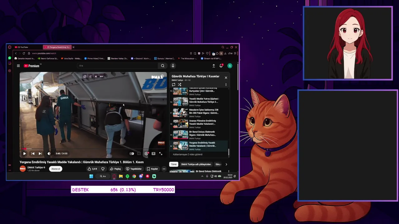Reload the page

click(24, 53)
